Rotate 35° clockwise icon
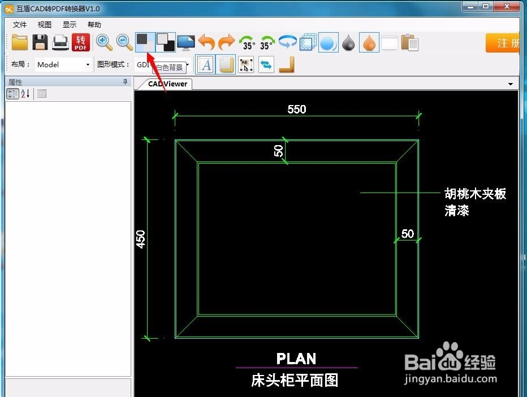The width and height of the screenshot is (527, 397). click(x=267, y=42)
